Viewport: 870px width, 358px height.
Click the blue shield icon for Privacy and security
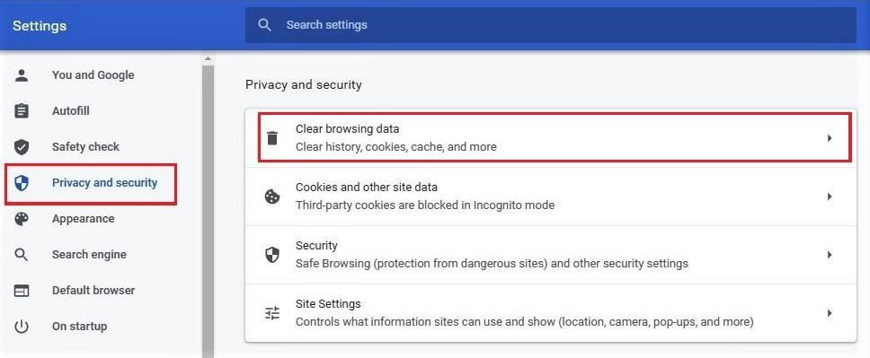pos(22,183)
